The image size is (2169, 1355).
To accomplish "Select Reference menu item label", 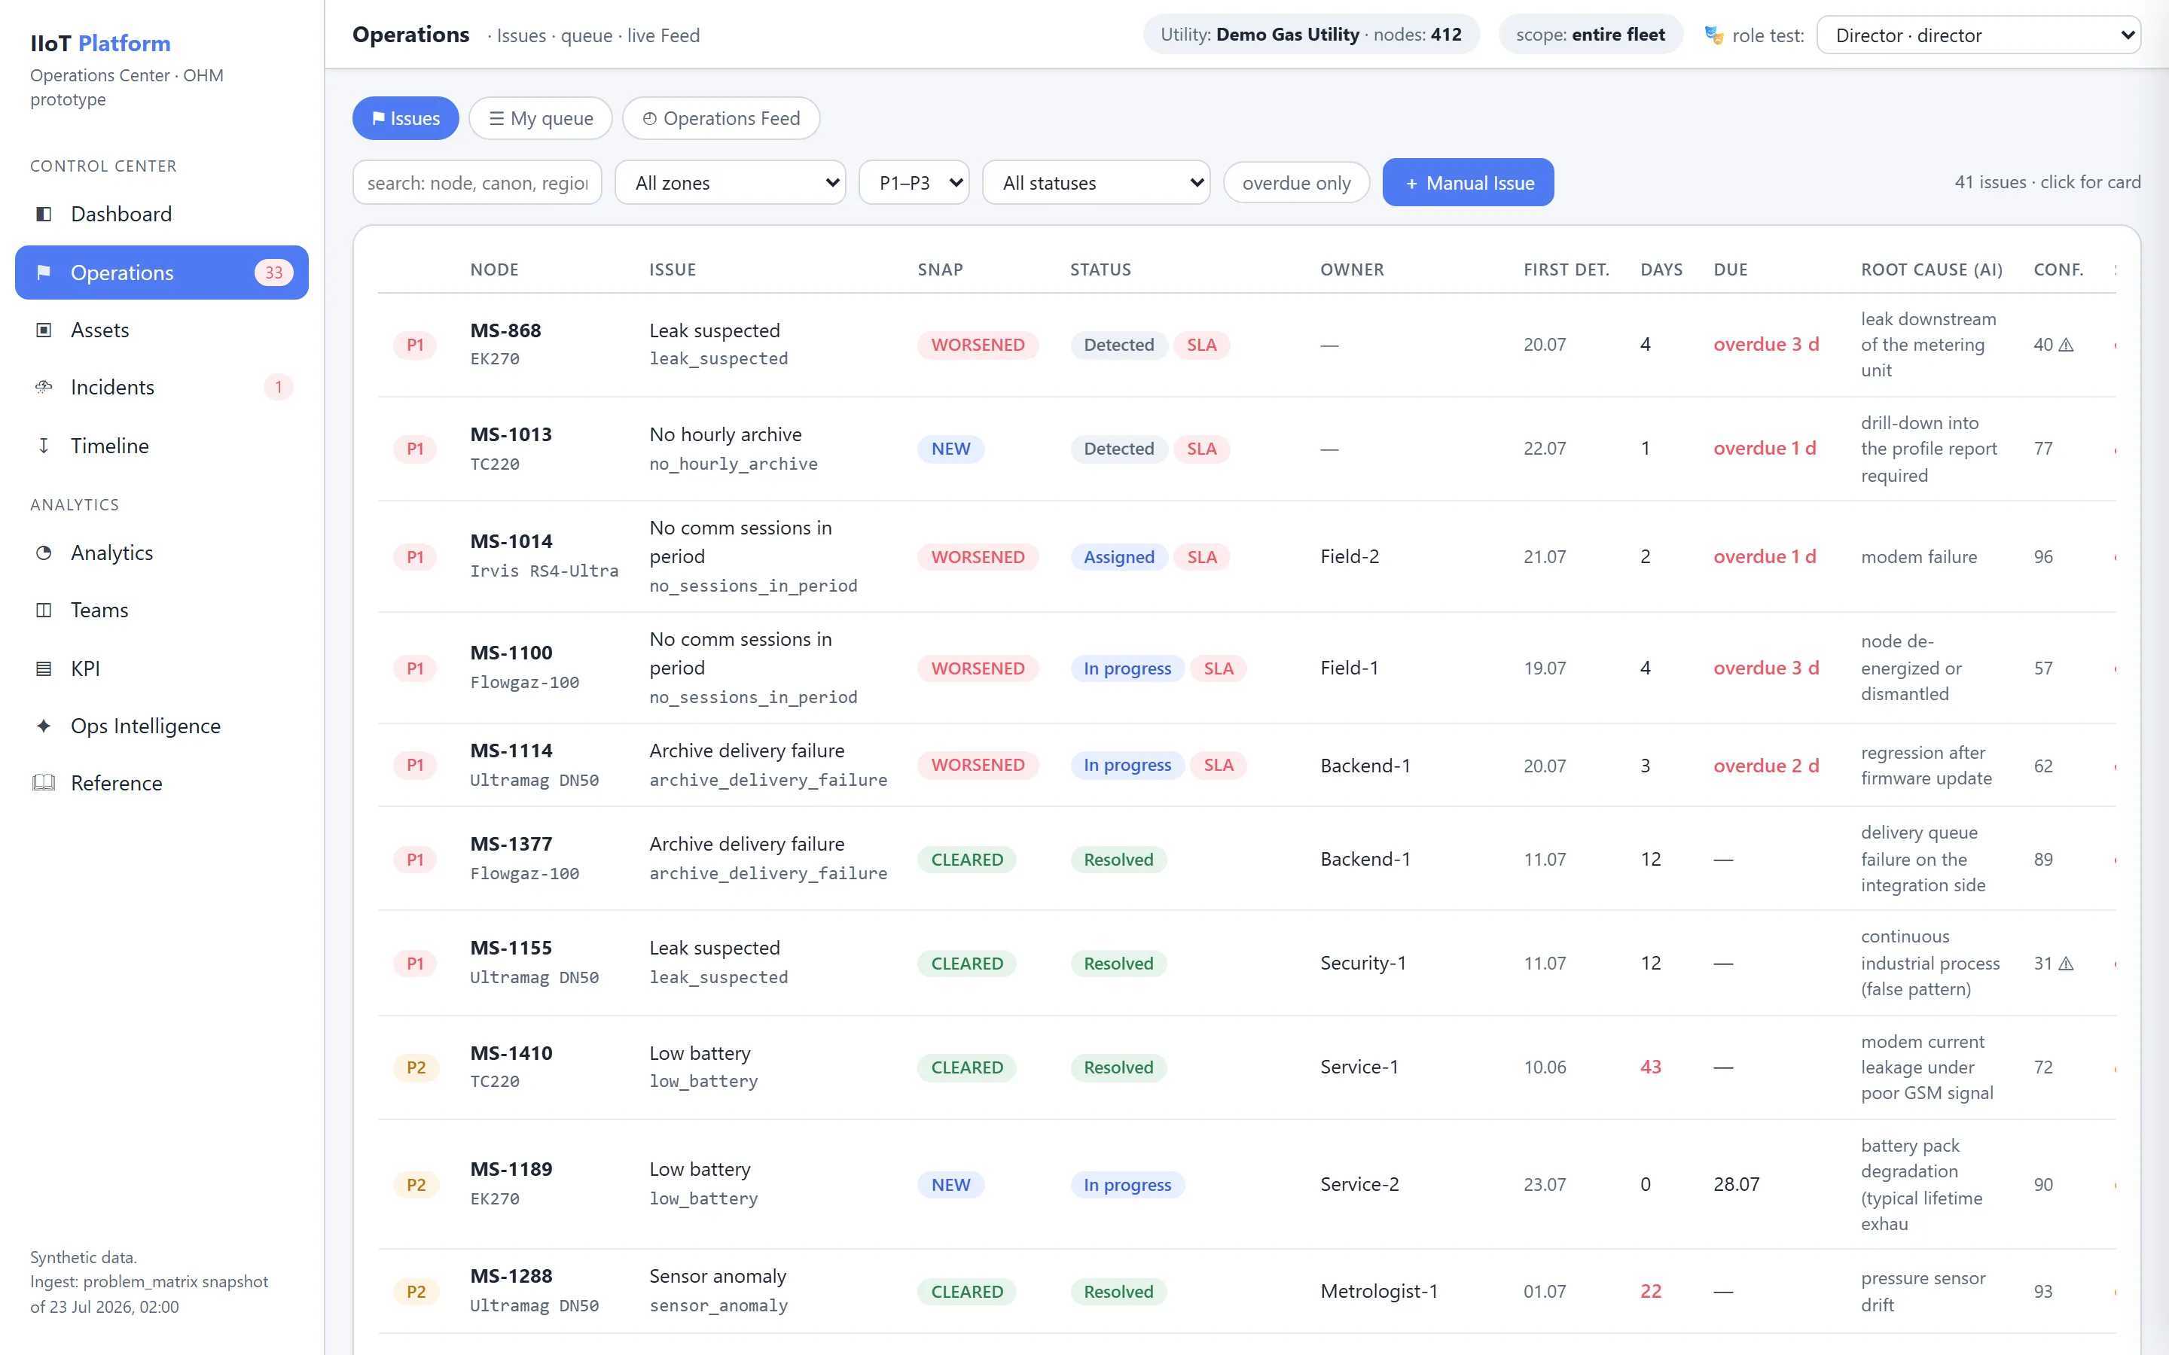I will [x=117, y=783].
